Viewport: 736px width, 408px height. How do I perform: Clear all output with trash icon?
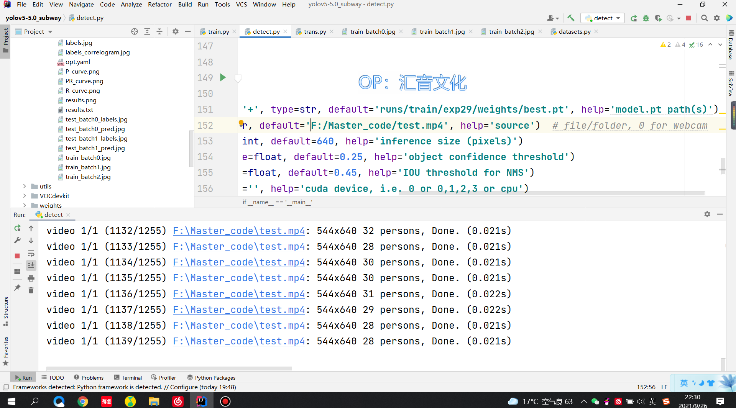click(31, 290)
